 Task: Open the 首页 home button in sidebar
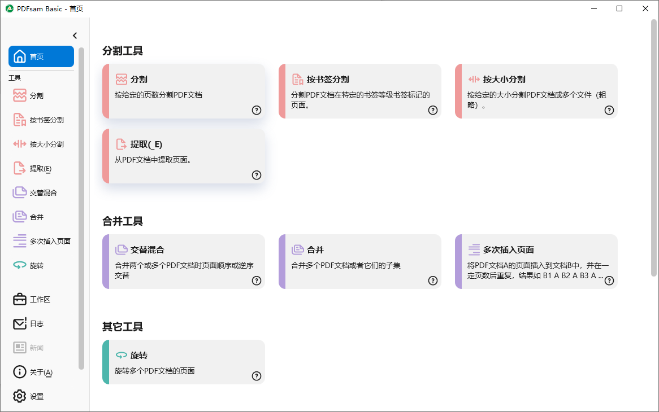point(41,56)
